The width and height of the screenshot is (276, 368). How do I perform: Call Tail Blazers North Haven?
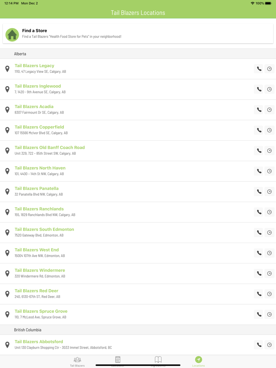[259, 171]
